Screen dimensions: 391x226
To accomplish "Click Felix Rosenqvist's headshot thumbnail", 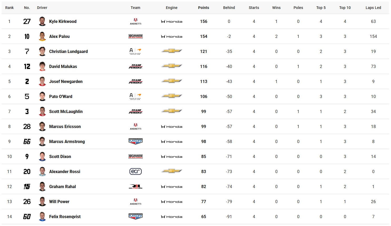I will pos(42,217).
